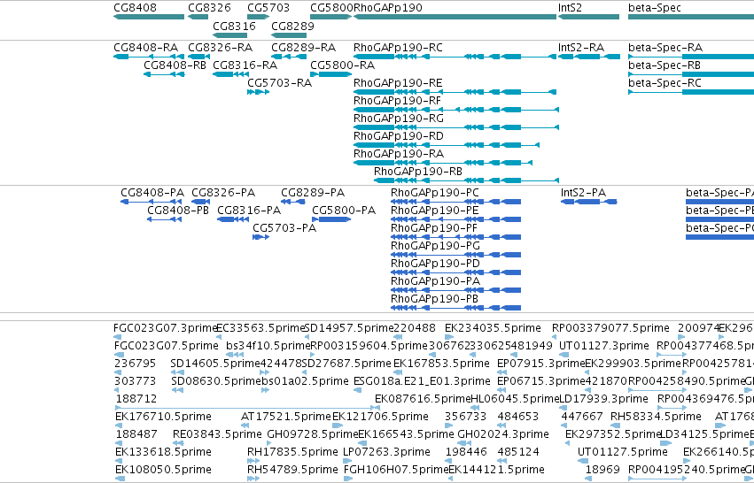Screen dimensions: 754x483
Task: Select the CG5703-RA transcript label
Action: click(x=279, y=83)
